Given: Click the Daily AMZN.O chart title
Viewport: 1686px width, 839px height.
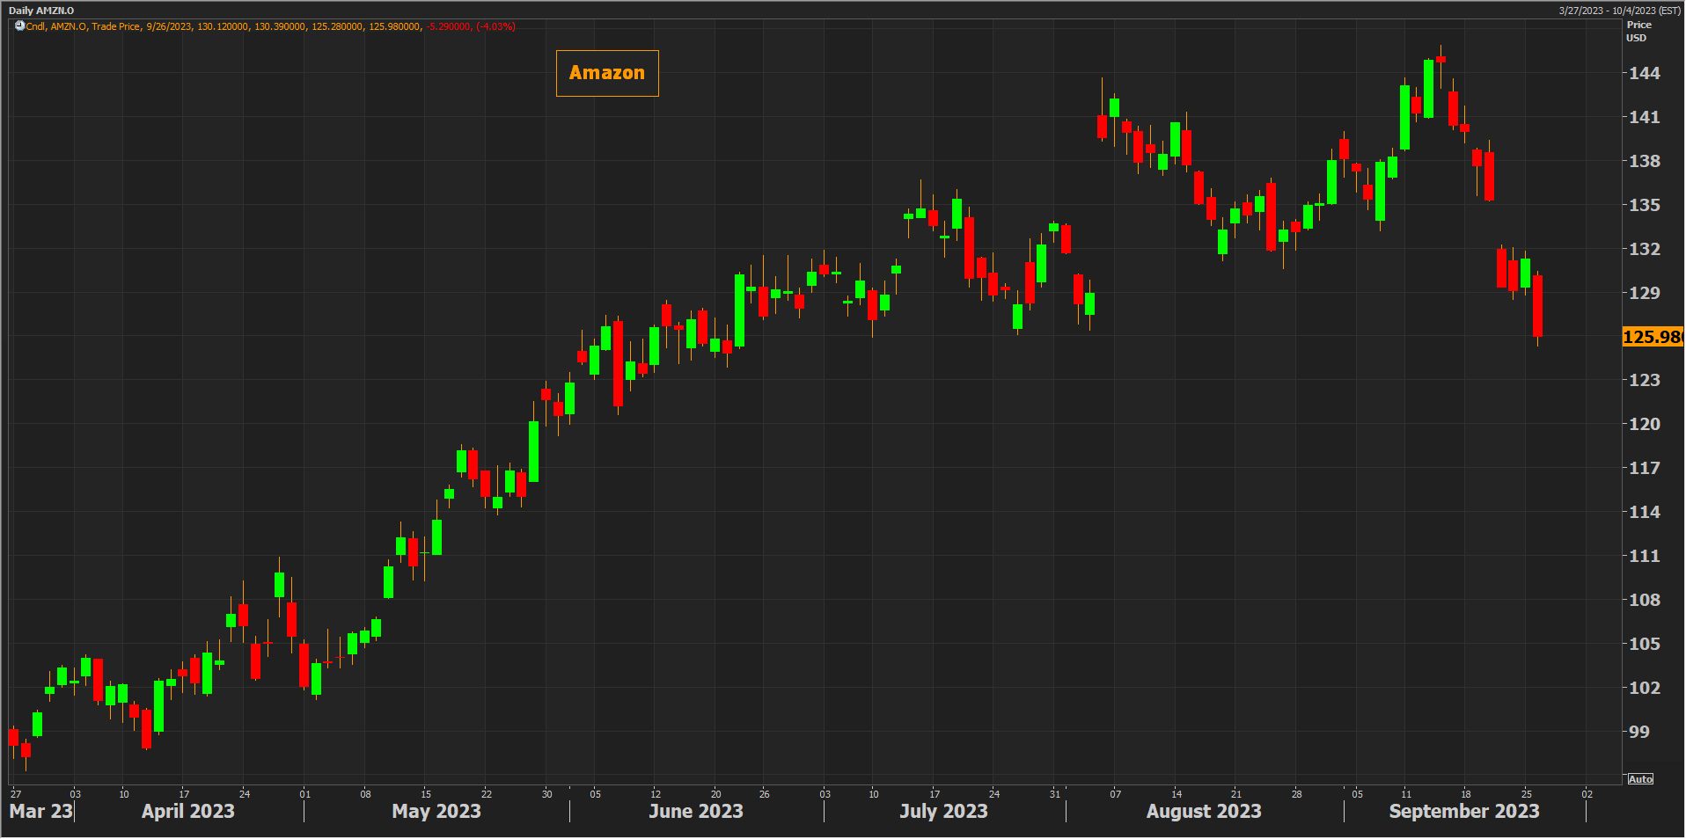Looking at the screenshot, I should coord(41,11).
